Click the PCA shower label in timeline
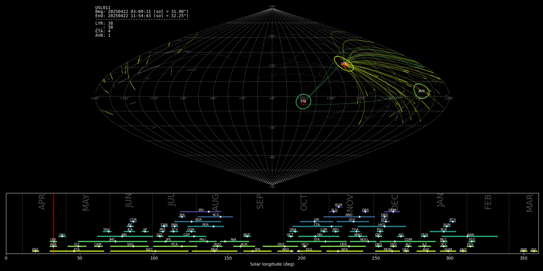This screenshot has height=271, width=543. 174,245
